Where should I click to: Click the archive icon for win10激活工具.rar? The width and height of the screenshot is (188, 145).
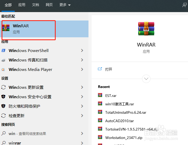[100, 103]
